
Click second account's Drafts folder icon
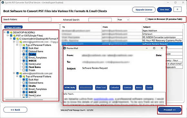[x=27, y=86]
